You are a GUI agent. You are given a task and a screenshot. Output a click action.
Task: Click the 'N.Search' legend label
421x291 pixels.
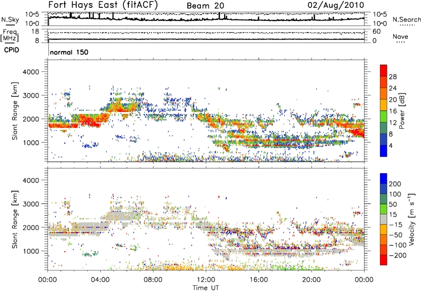coord(406,19)
